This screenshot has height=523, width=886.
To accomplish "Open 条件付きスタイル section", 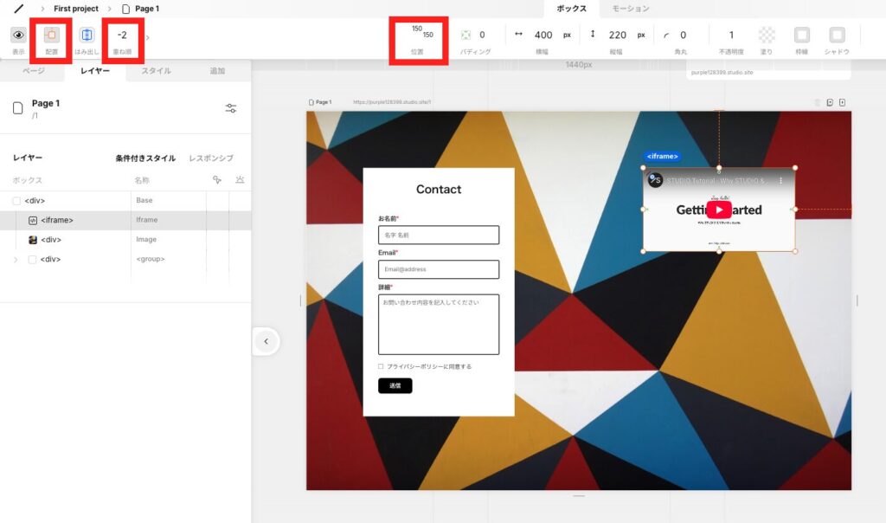I will [145, 158].
